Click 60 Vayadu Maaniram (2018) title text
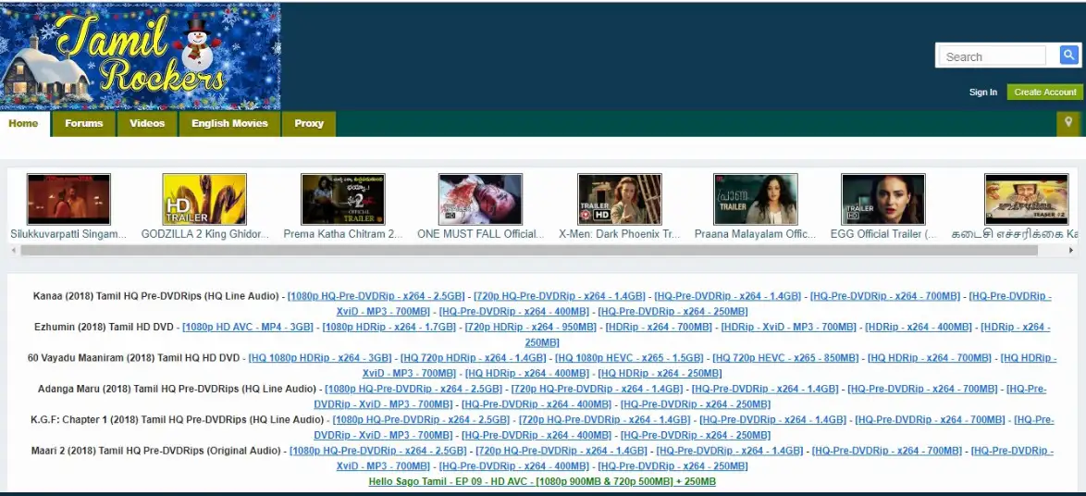This screenshot has width=1086, height=496. pyautogui.click(x=134, y=358)
